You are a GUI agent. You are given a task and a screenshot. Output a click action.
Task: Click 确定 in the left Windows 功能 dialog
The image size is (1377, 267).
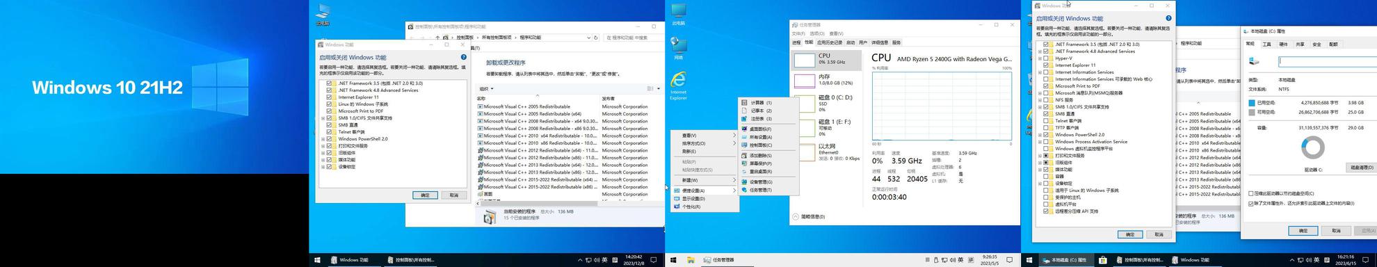click(425, 195)
